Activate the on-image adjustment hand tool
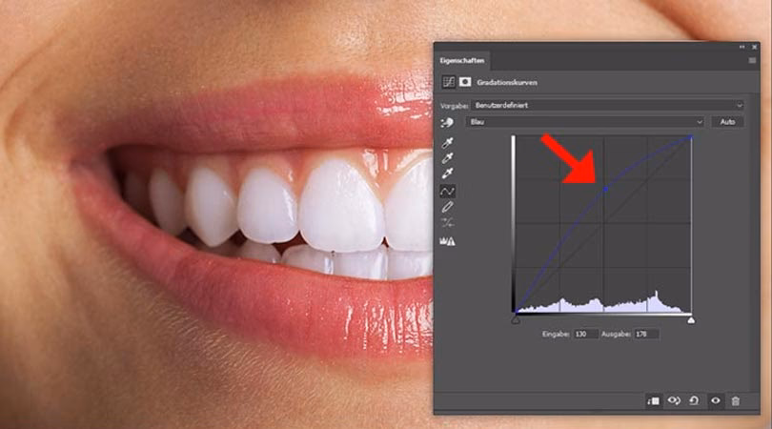This screenshot has height=429, width=772. pos(447,122)
